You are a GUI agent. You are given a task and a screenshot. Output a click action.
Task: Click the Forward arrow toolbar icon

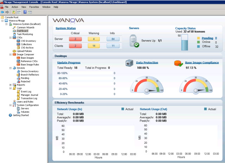click(x=7, y=12)
